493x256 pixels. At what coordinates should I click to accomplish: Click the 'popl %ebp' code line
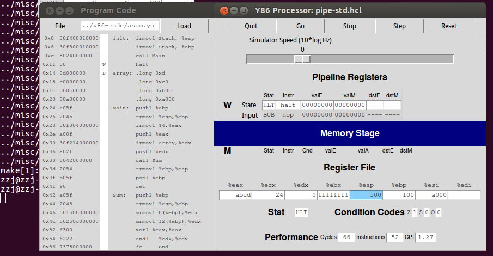coord(150,178)
